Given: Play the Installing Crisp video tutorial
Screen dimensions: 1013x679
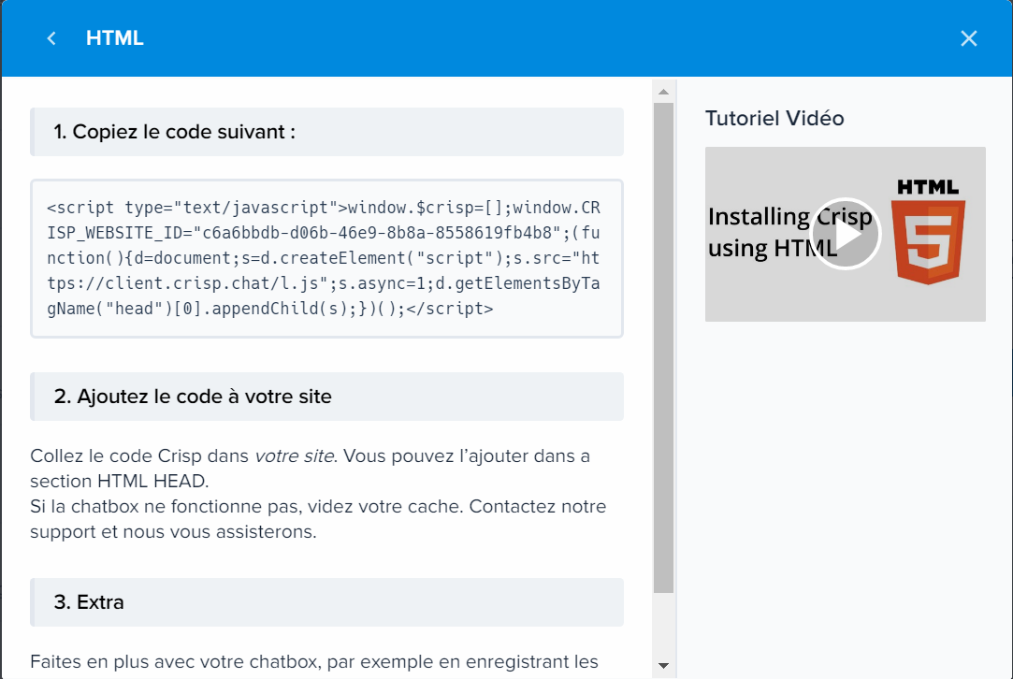Looking at the screenshot, I should pyautogui.click(x=845, y=234).
